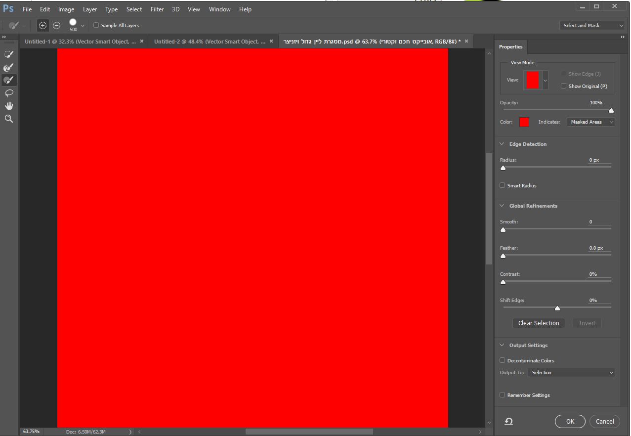Switch to the Untitled-2 document tab
This screenshot has width=631, height=436.
coord(213,42)
